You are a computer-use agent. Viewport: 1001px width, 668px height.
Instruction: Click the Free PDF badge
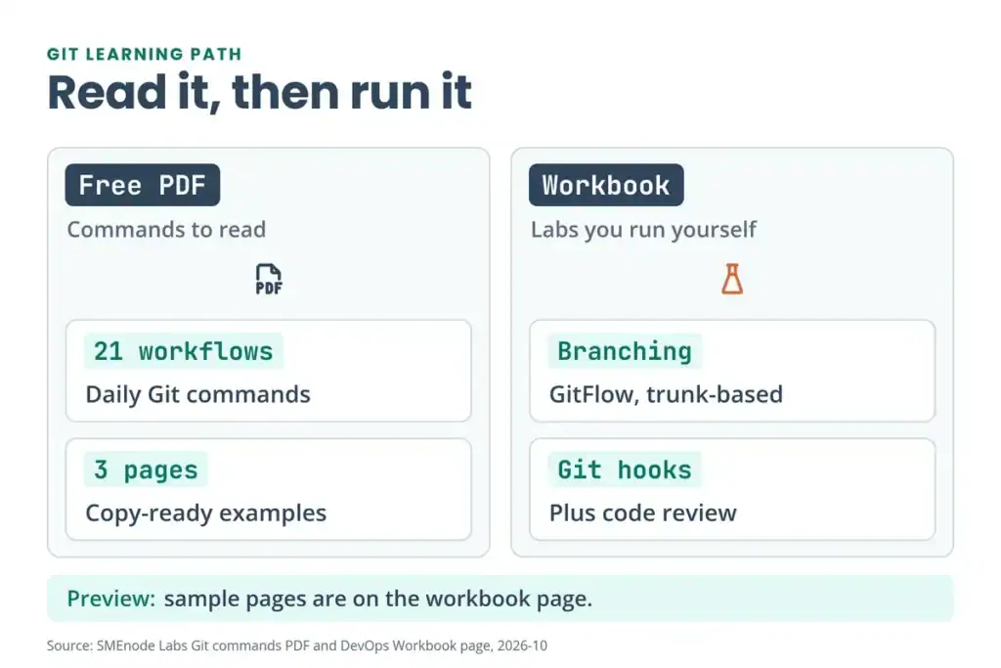point(143,185)
